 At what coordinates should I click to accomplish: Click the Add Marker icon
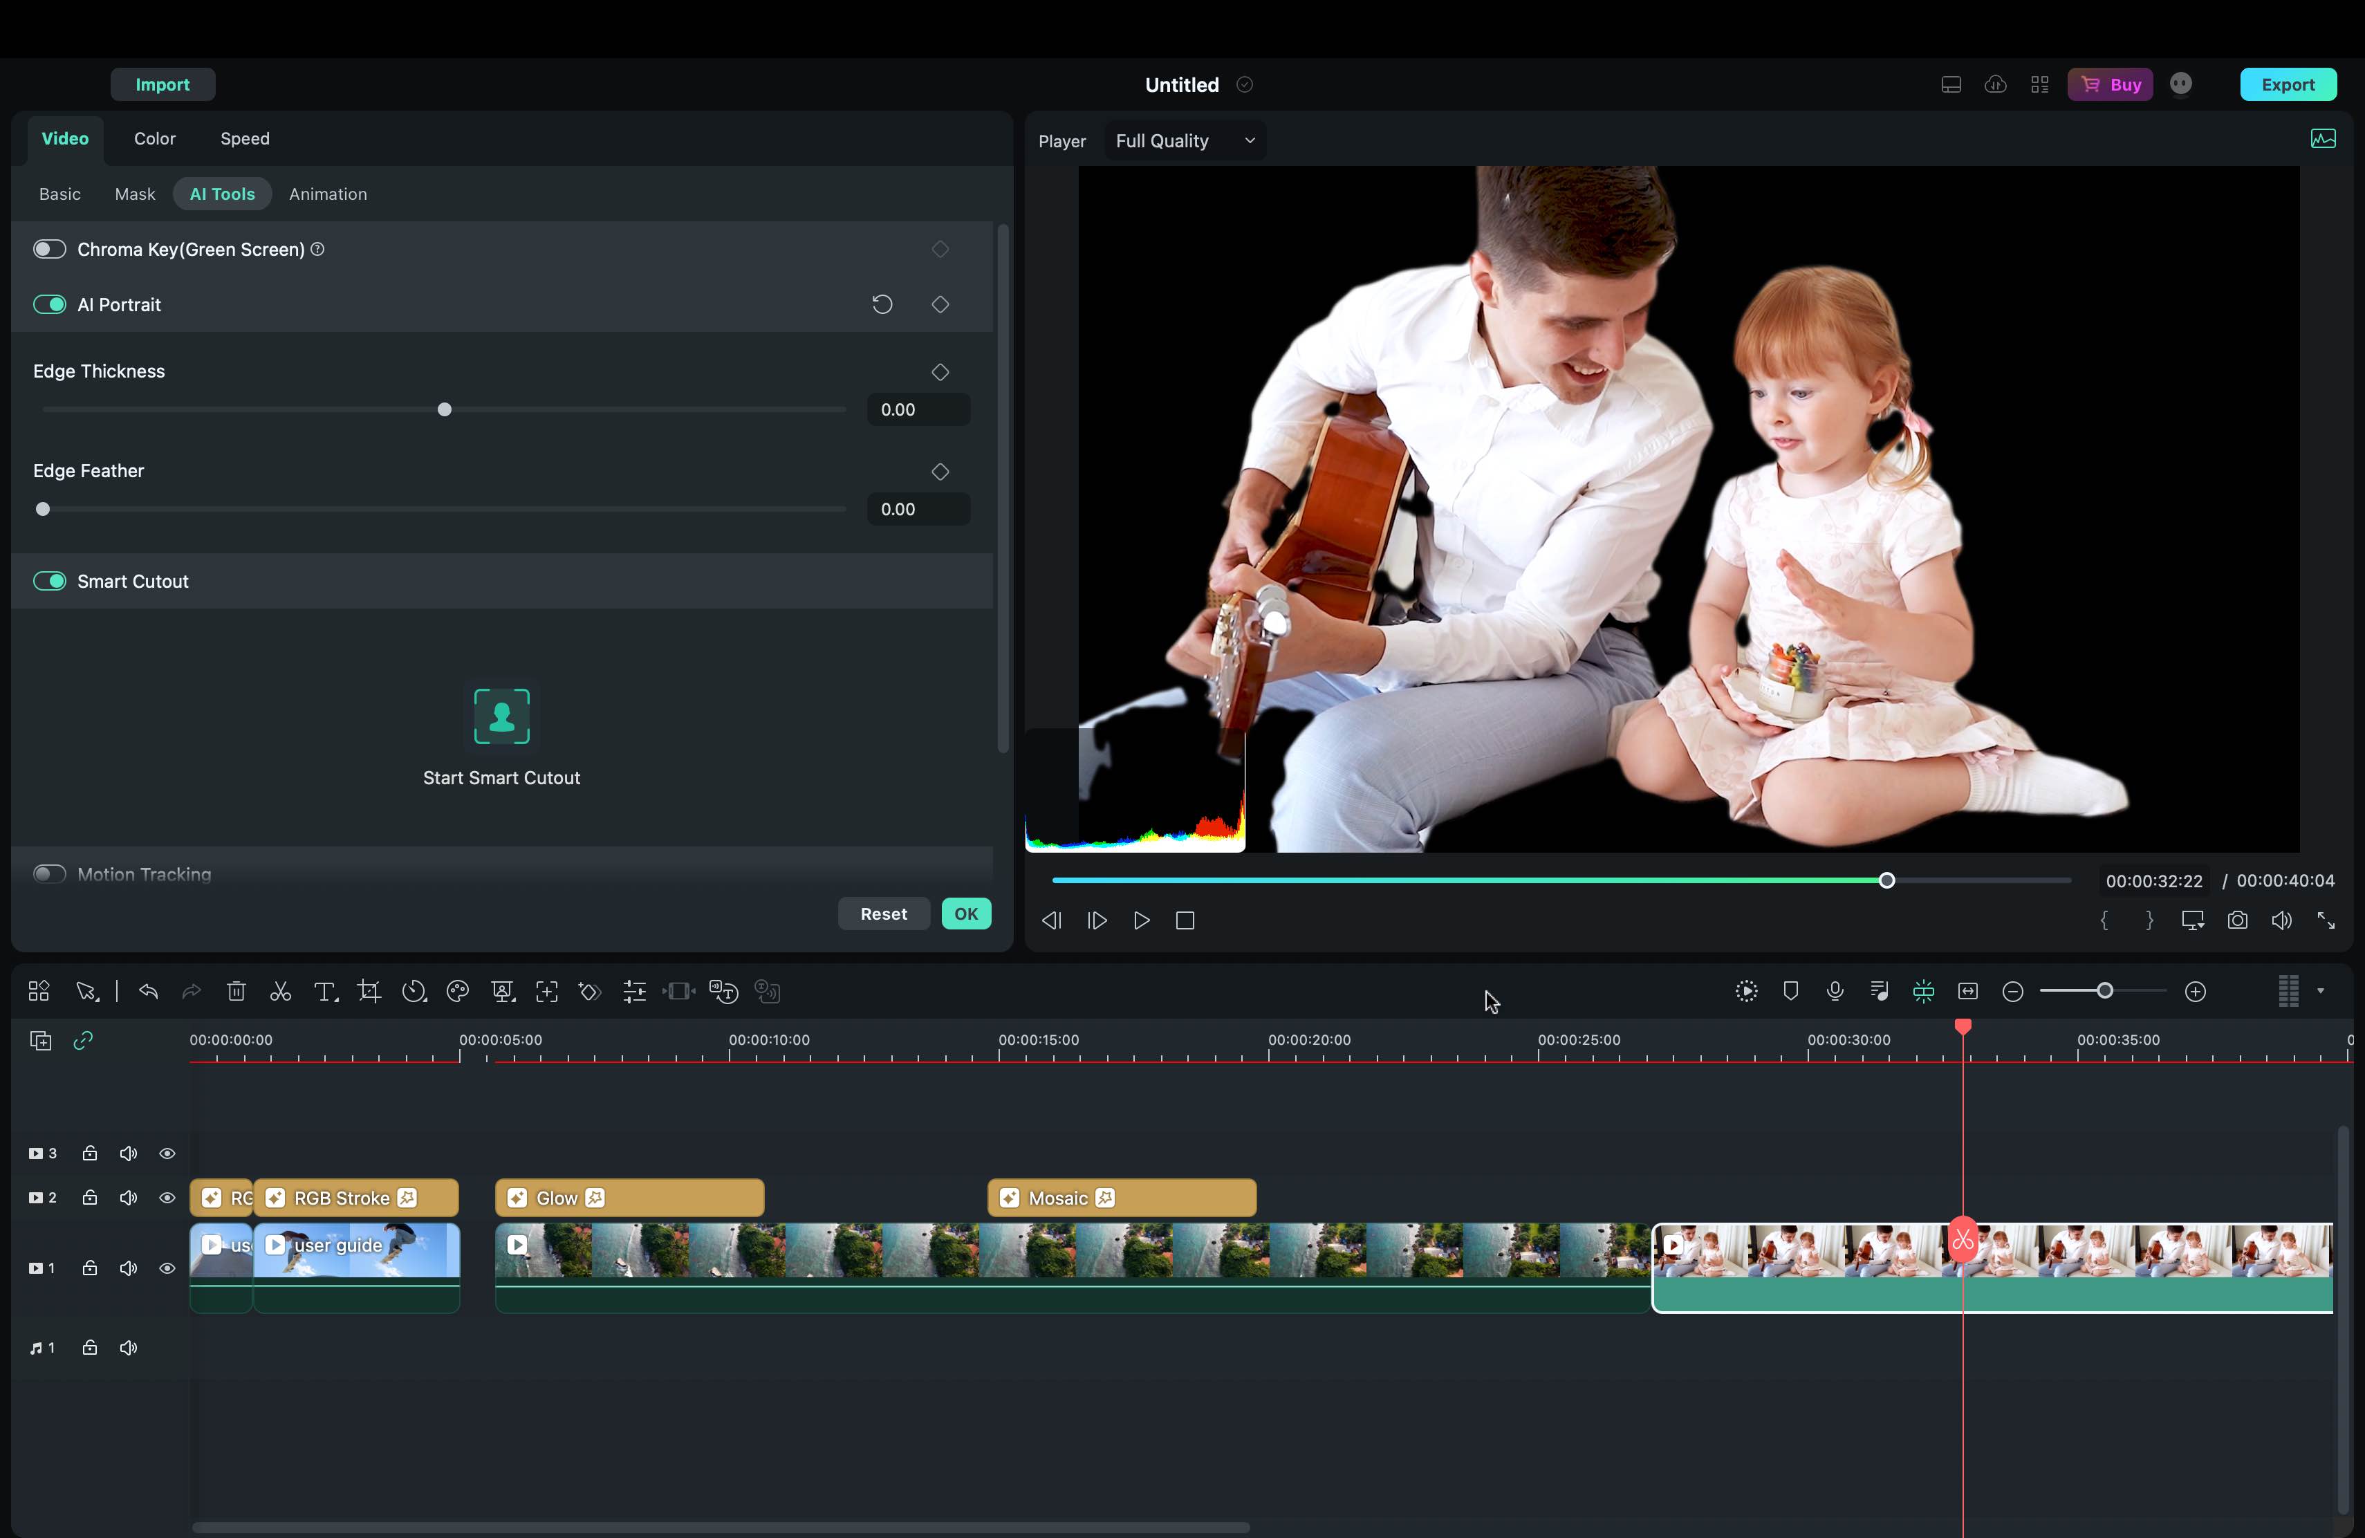click(x=1790, y=990)
